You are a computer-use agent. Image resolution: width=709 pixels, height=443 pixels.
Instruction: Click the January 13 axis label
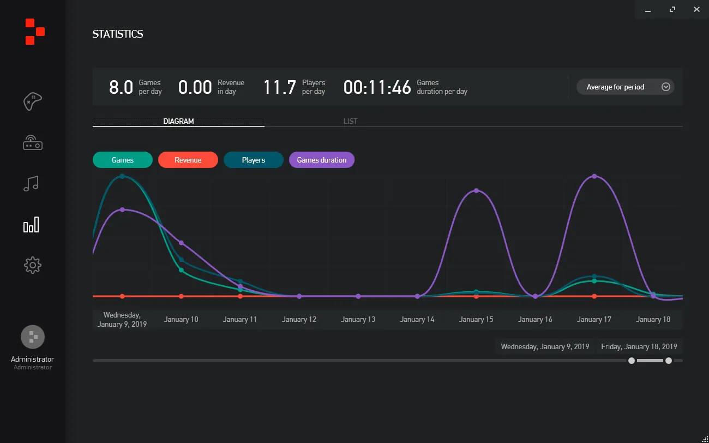(358, 319)
